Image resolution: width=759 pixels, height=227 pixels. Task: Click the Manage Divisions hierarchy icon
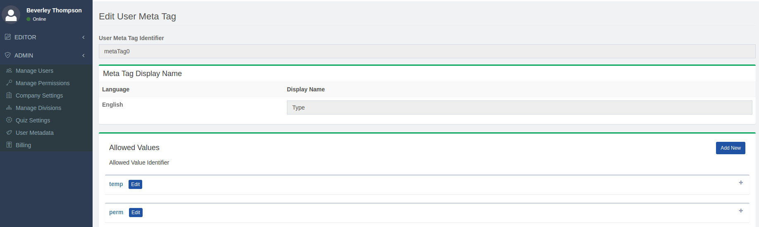click(x=9, y=108)
